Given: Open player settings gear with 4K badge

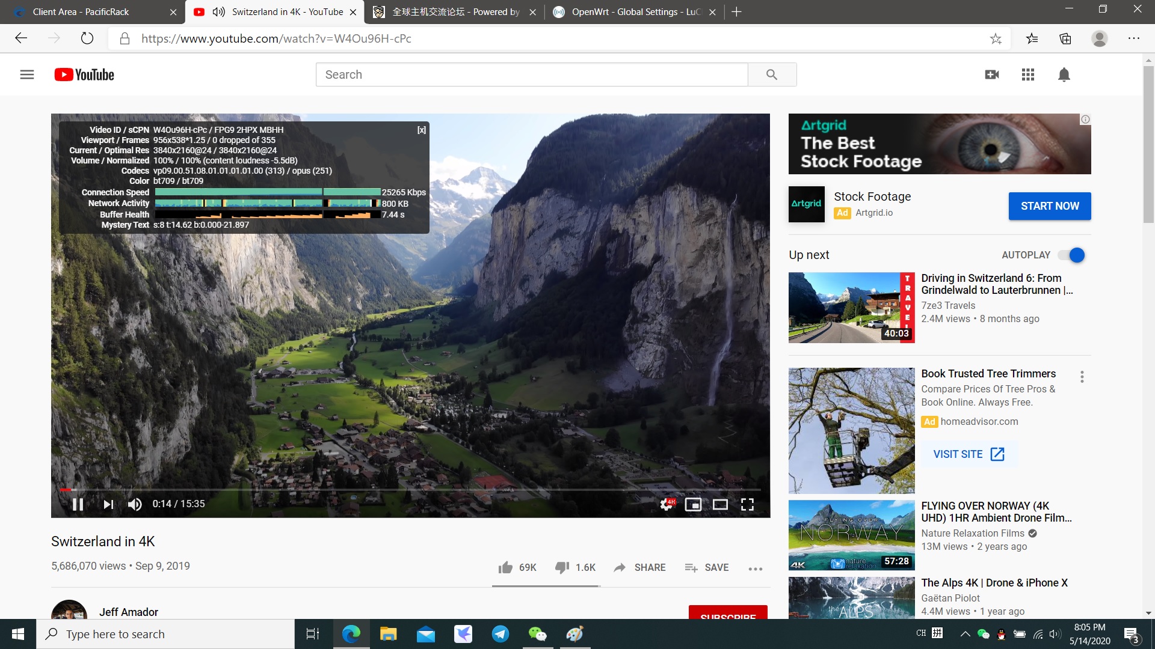Looking at the screenshot, I should [667, 504].
